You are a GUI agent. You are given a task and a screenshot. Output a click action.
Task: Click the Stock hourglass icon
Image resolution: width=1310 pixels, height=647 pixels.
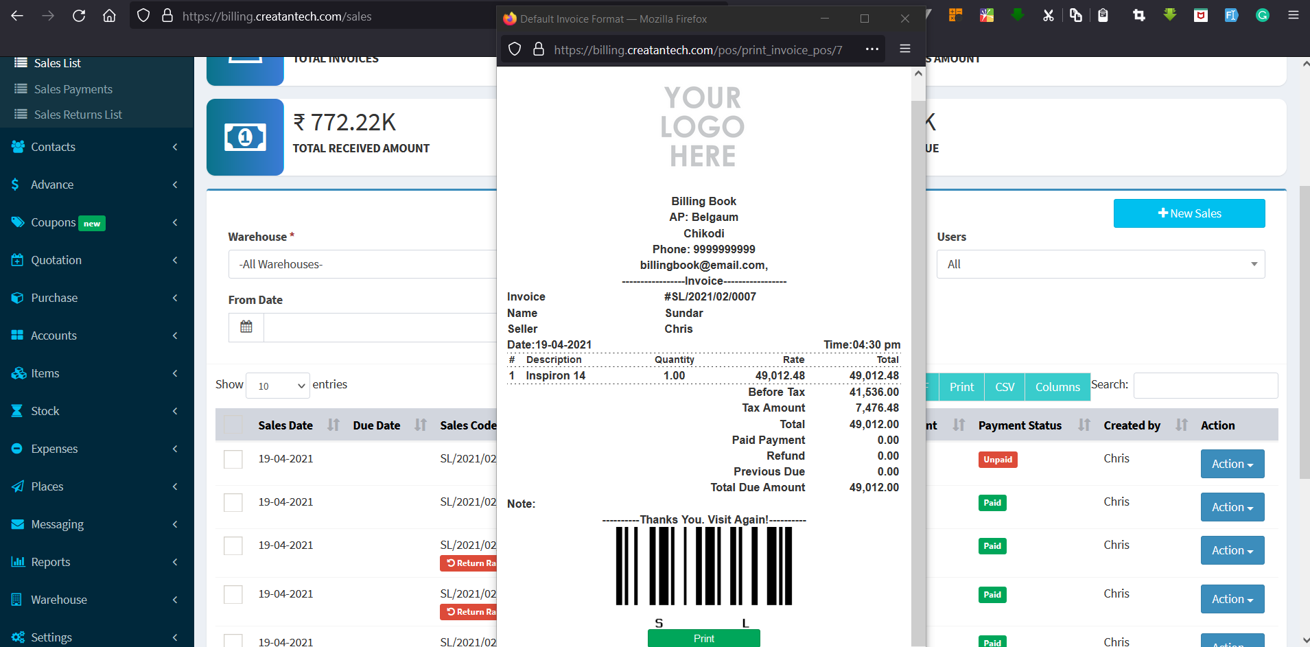(17, 411)
